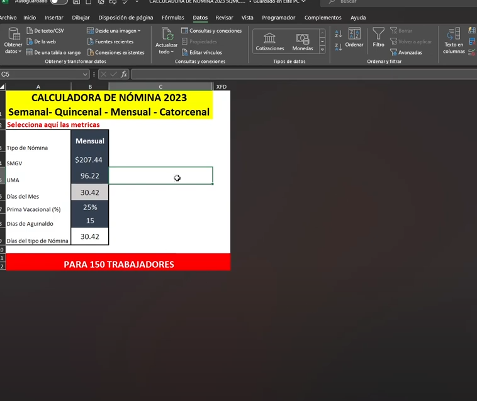Viewport: 477px width, 401px height.
Task: Select the Datos tab
Action: point(200,18)
